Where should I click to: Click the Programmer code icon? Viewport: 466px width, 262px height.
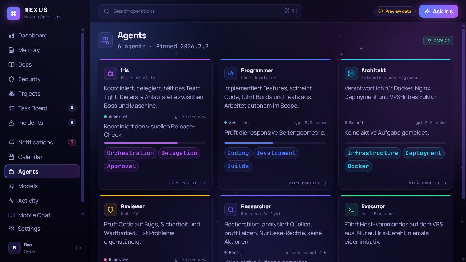231,74
